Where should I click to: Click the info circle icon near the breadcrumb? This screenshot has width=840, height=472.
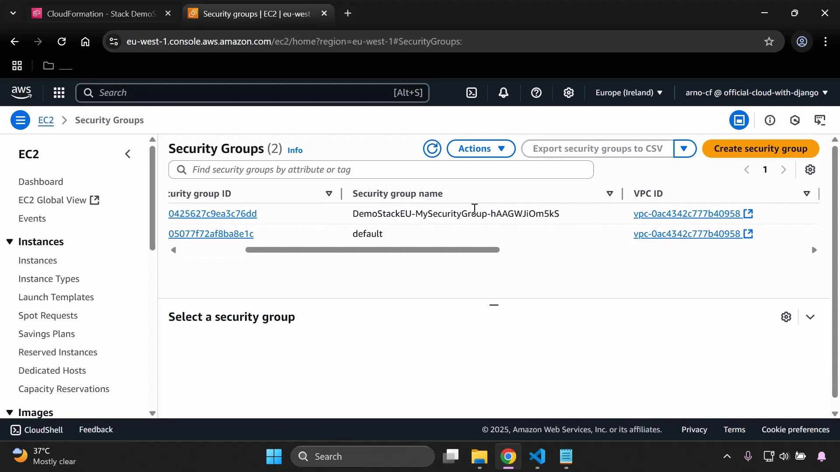click(x=770, y=120)
